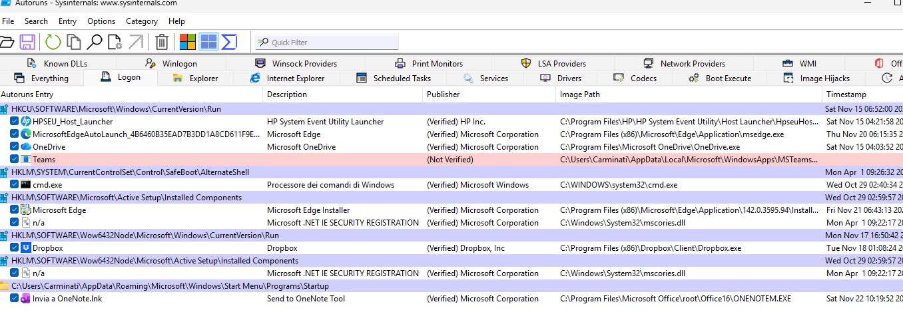The image size is (903, 336).
Task: Click the '(Not Verified)' publisher cell for Teams
Action: pos(450,160)
